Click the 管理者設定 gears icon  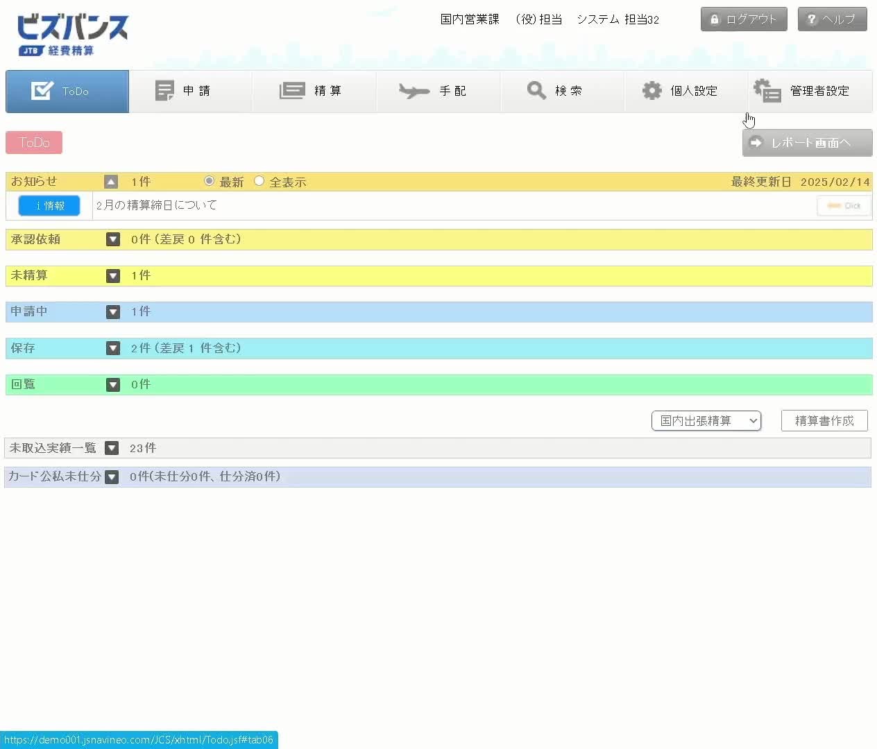click(x=767, y=91)
